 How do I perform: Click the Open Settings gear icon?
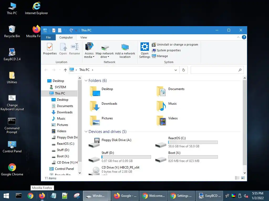pyautogui.click(x=144, y=47)
